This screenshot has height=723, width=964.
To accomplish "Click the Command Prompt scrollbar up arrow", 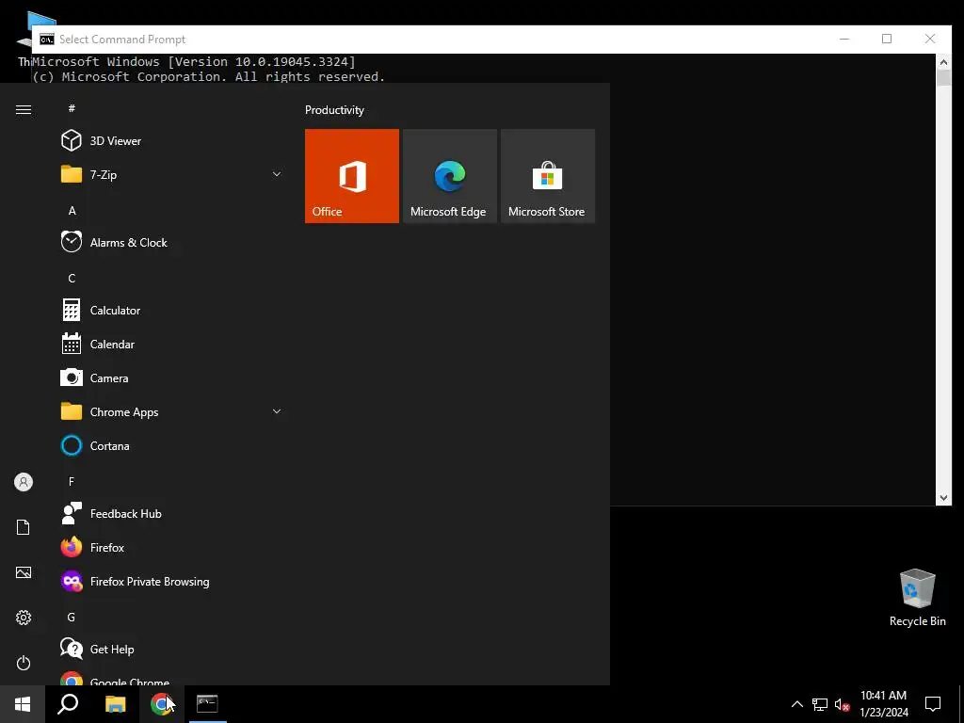I will click(943, 61).
